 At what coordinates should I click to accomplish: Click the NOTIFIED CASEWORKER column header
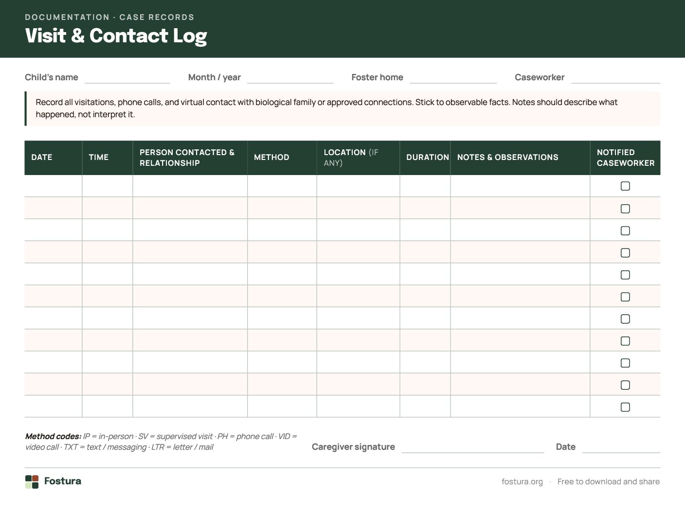[625, 158]
